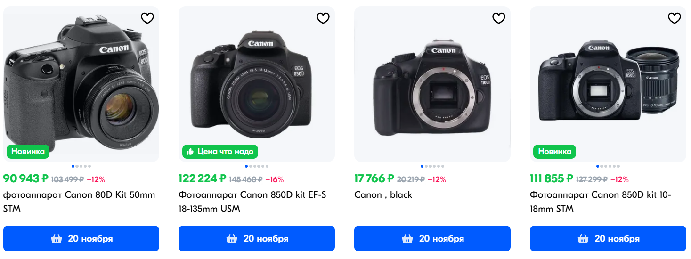The image size is (691, 259).
Task: Click basket icon under Canon 850D 10-18mm
Action: 583,239
